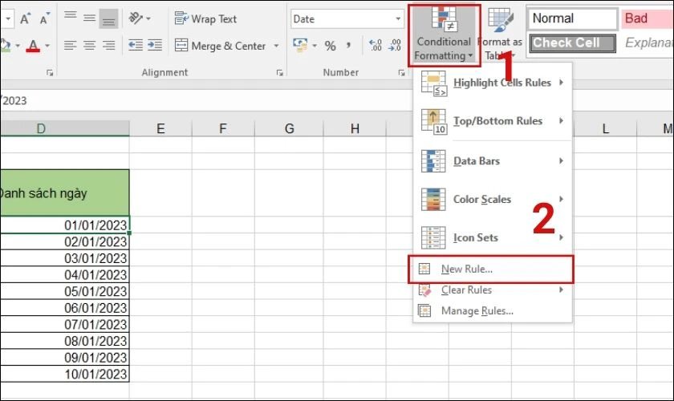Screen dimensions: 674x401
Task: Apply the Bad cell style
Action: click(x=647, y=18)
